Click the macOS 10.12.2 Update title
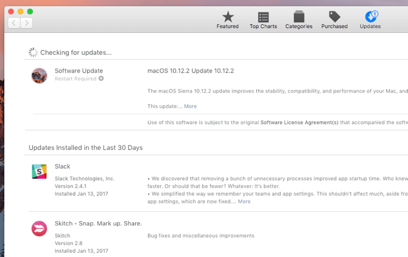The width and height of the screenshot is (408, 257). point(190,71)
